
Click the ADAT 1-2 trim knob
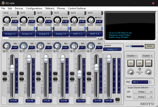pos(74,20)
